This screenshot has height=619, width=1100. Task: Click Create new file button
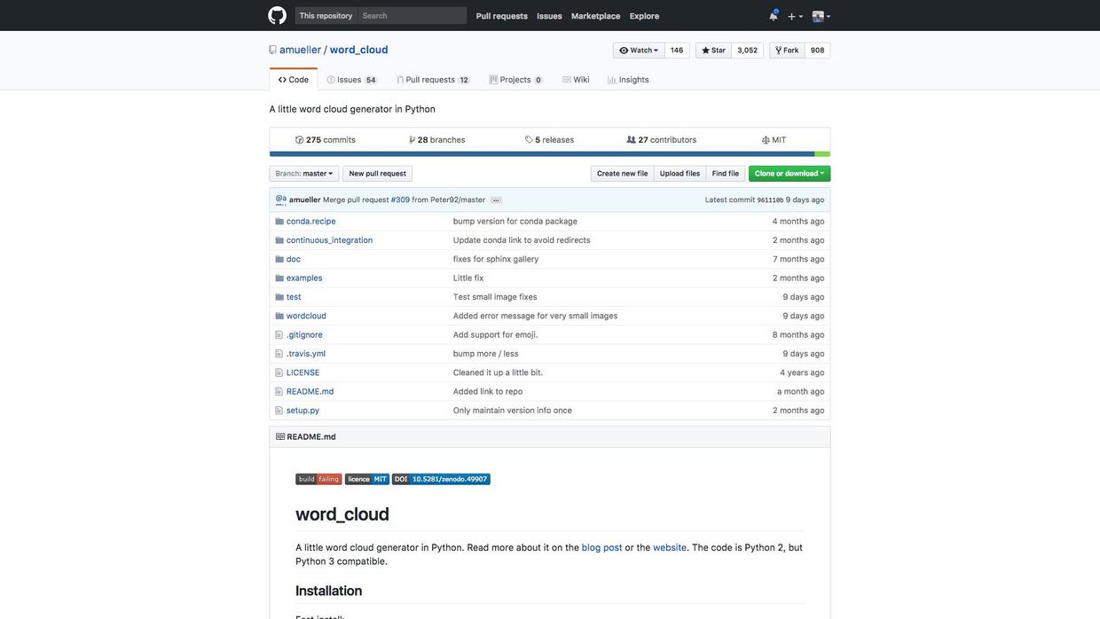tap(623, 174)
